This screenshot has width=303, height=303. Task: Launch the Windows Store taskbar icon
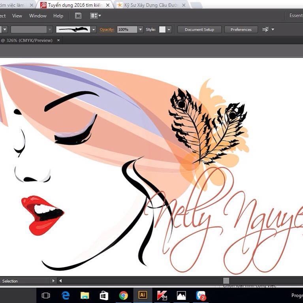(104, 295)
